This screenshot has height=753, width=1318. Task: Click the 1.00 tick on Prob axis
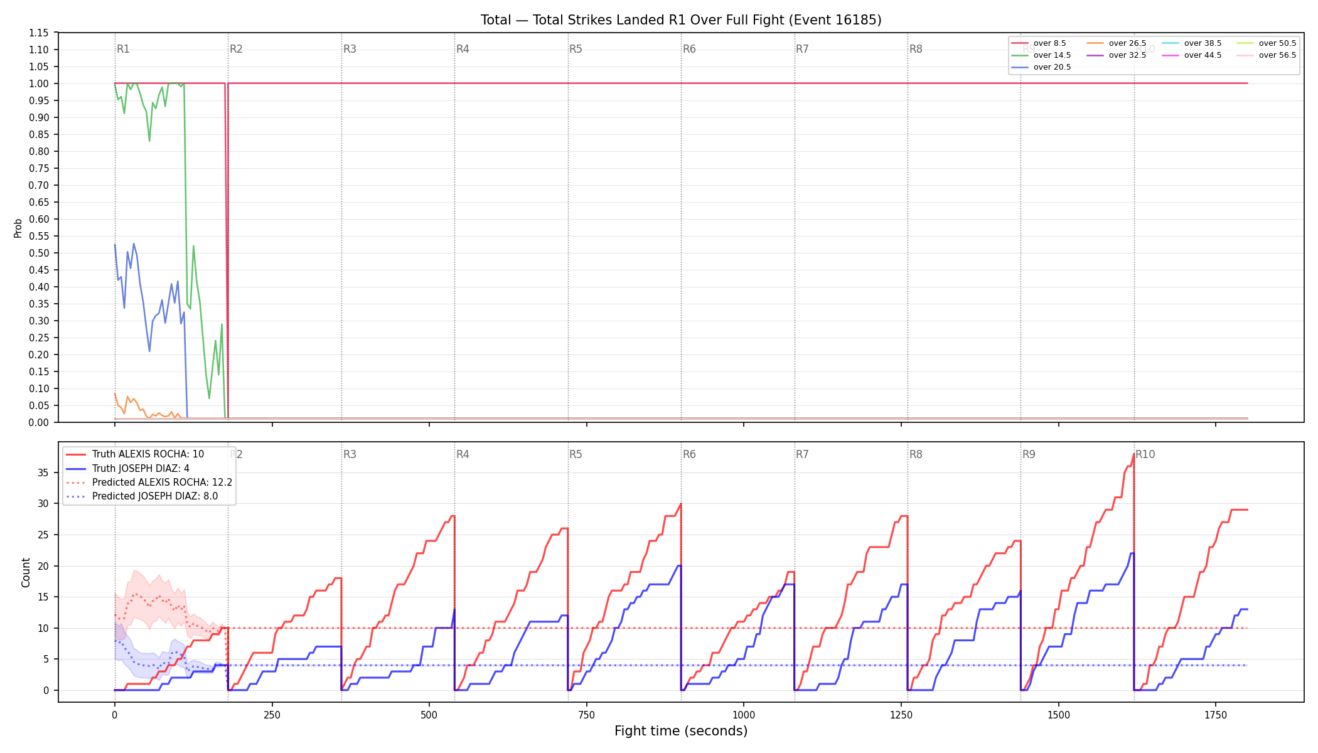39,83
